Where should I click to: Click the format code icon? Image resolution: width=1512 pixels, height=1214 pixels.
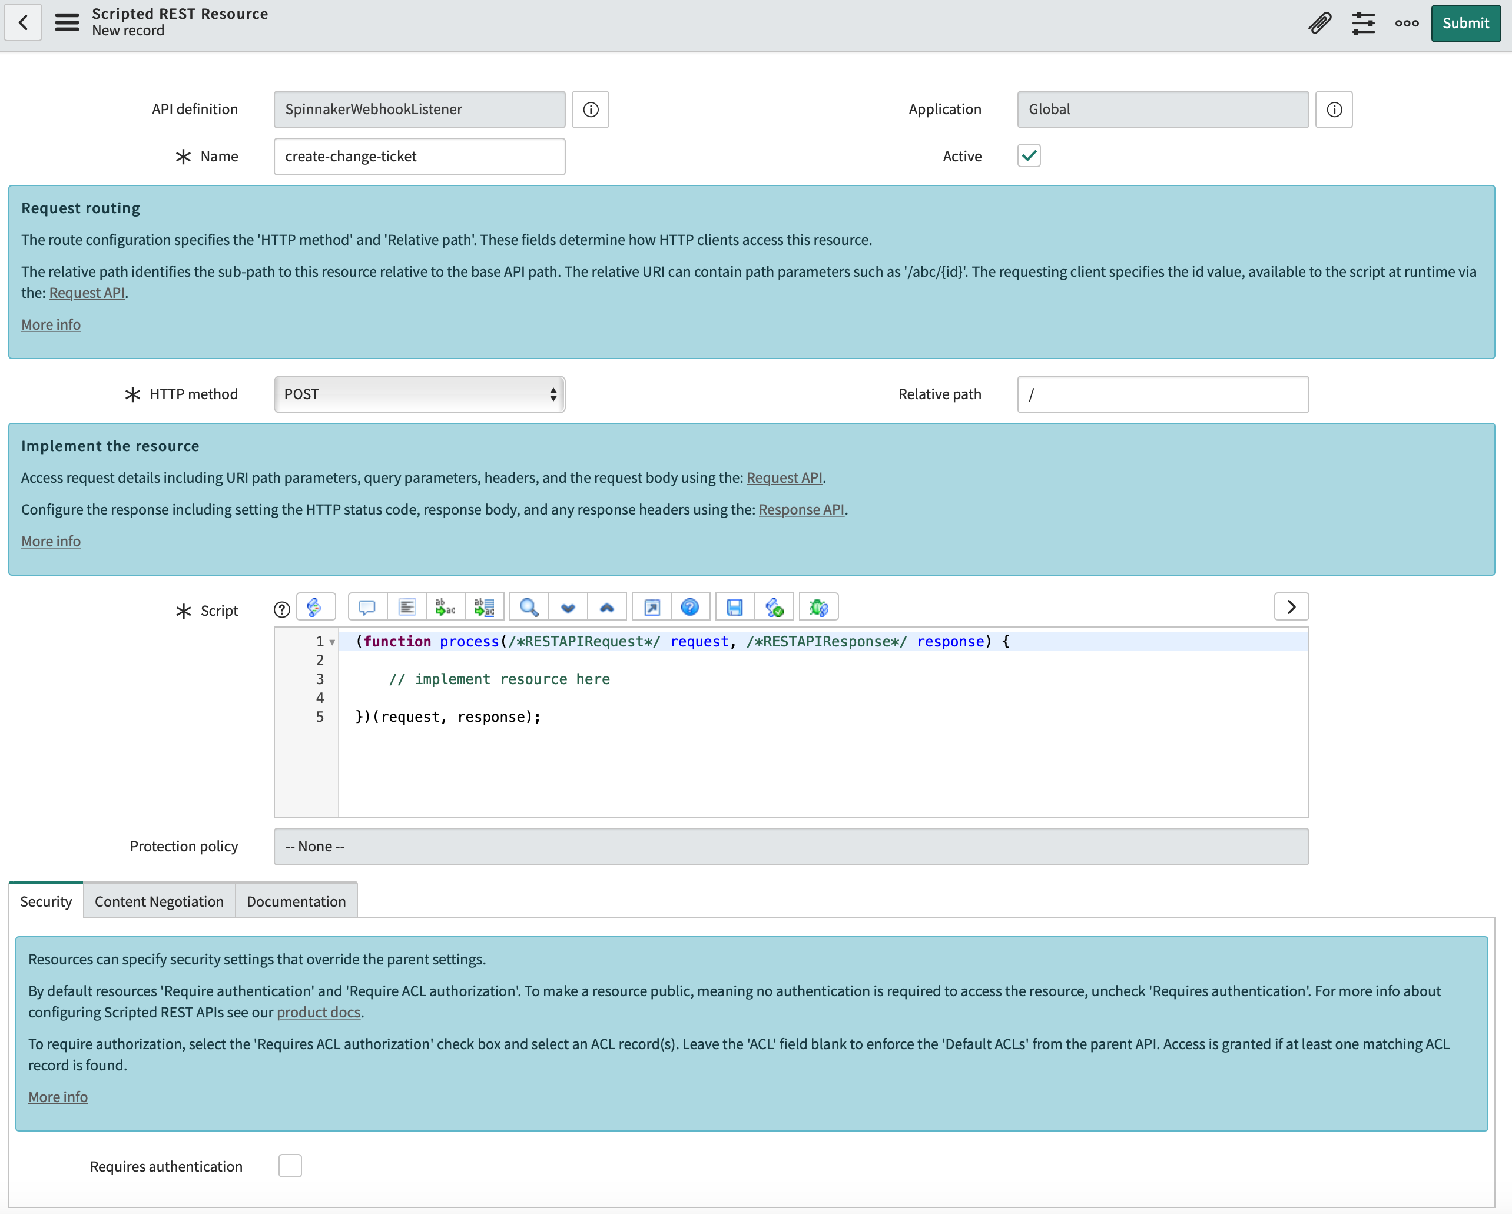tap(407, 608)
